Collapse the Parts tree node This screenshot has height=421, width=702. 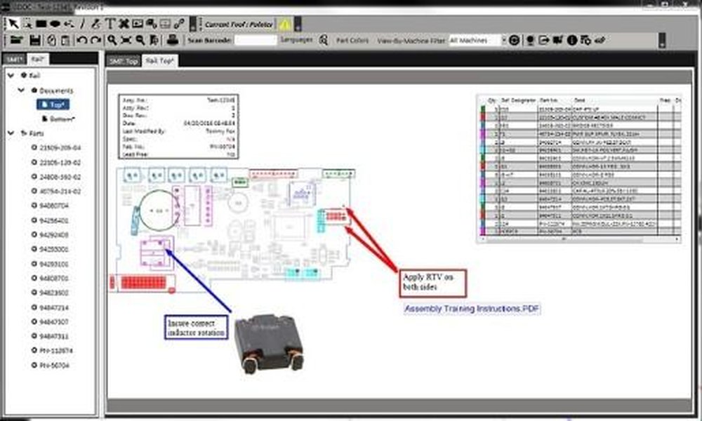tap(11, 133)
